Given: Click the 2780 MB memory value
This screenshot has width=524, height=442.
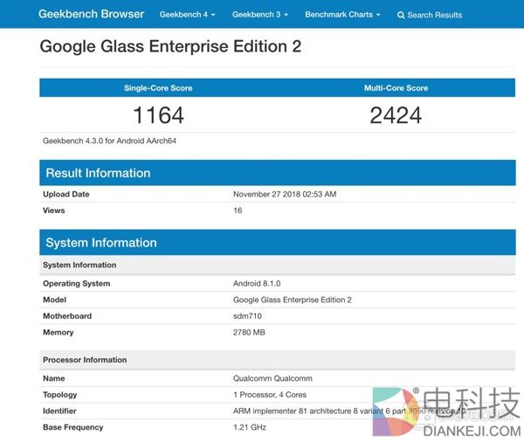Looking at the screenshot, I should click(252, 333).
